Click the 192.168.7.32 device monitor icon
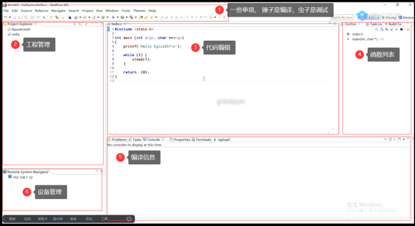This screenshot has height=226, width=415. pos(10,177)
